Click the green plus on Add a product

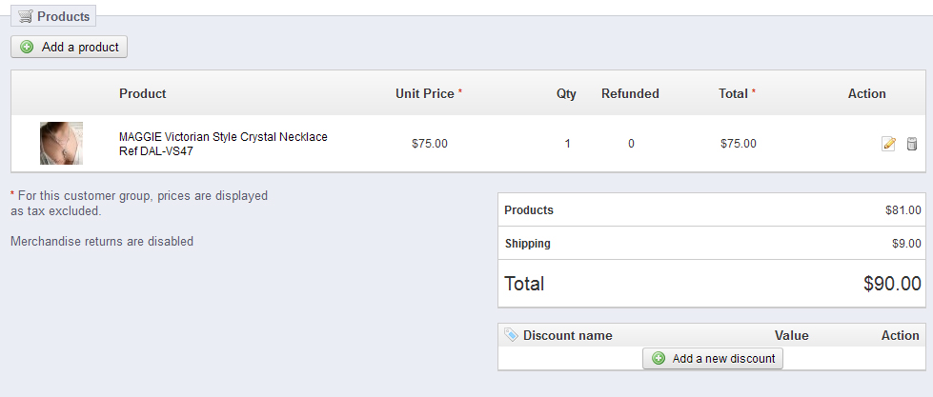tap(27, 47)
